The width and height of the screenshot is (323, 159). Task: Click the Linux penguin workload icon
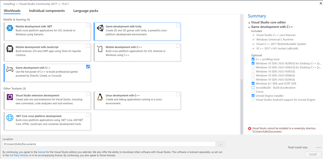point(100,97)
